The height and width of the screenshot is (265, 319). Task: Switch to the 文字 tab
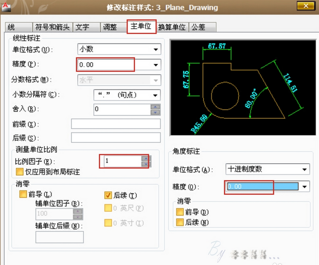[82, 27]
